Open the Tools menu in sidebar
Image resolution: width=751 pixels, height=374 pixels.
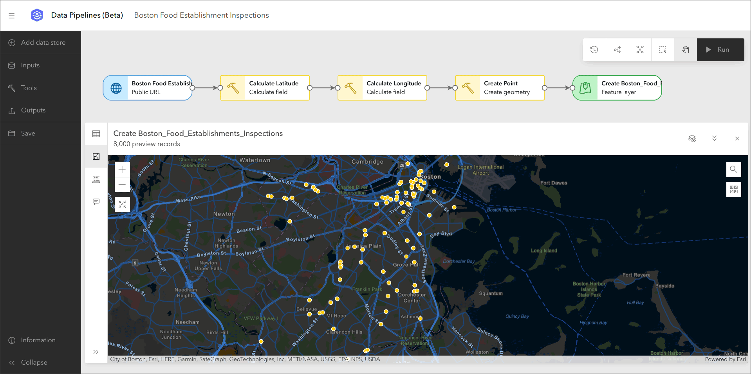click(x=29, y=88)
